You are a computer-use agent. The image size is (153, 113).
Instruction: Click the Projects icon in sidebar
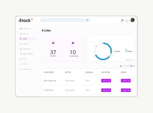[21, 44]
